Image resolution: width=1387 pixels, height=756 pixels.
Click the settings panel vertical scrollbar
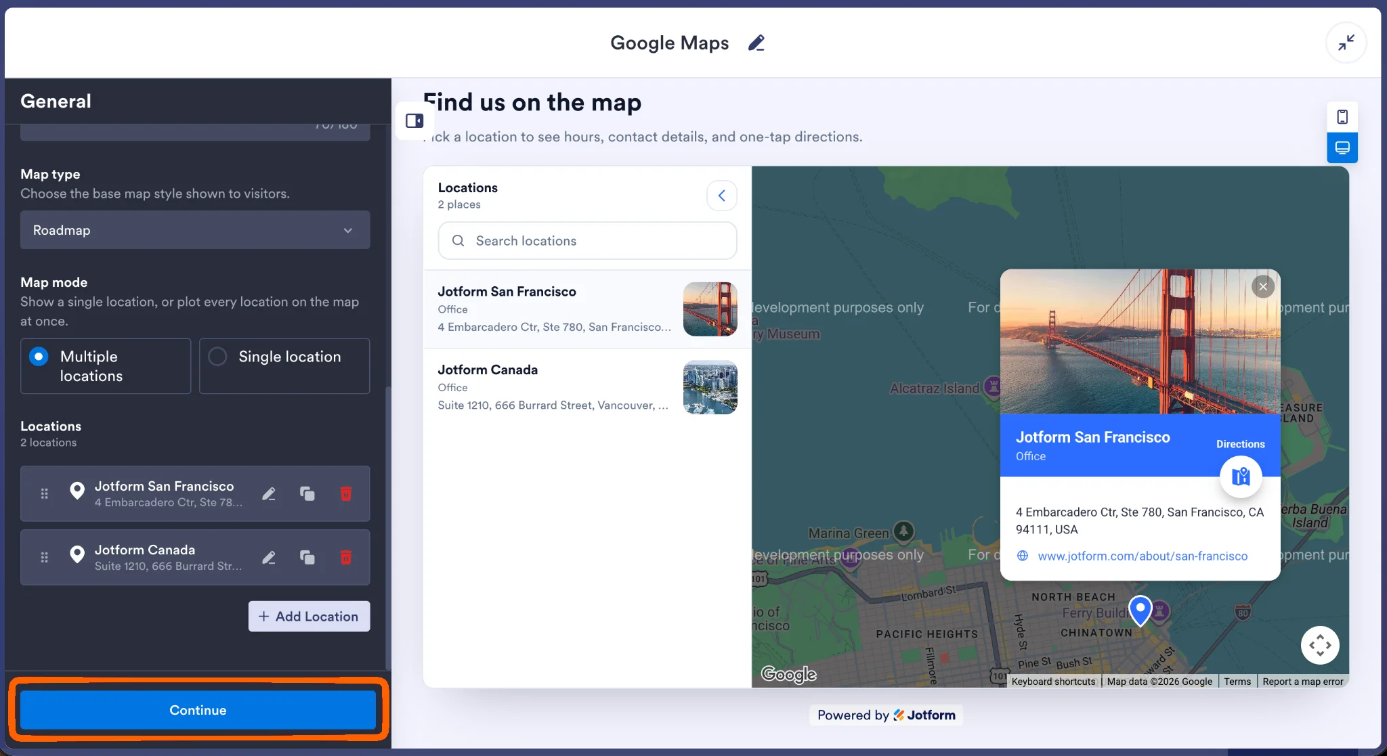387,528
